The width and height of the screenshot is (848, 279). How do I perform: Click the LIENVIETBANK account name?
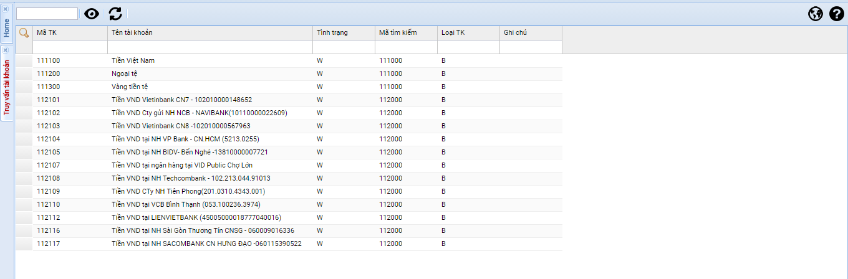pos(196,217)
